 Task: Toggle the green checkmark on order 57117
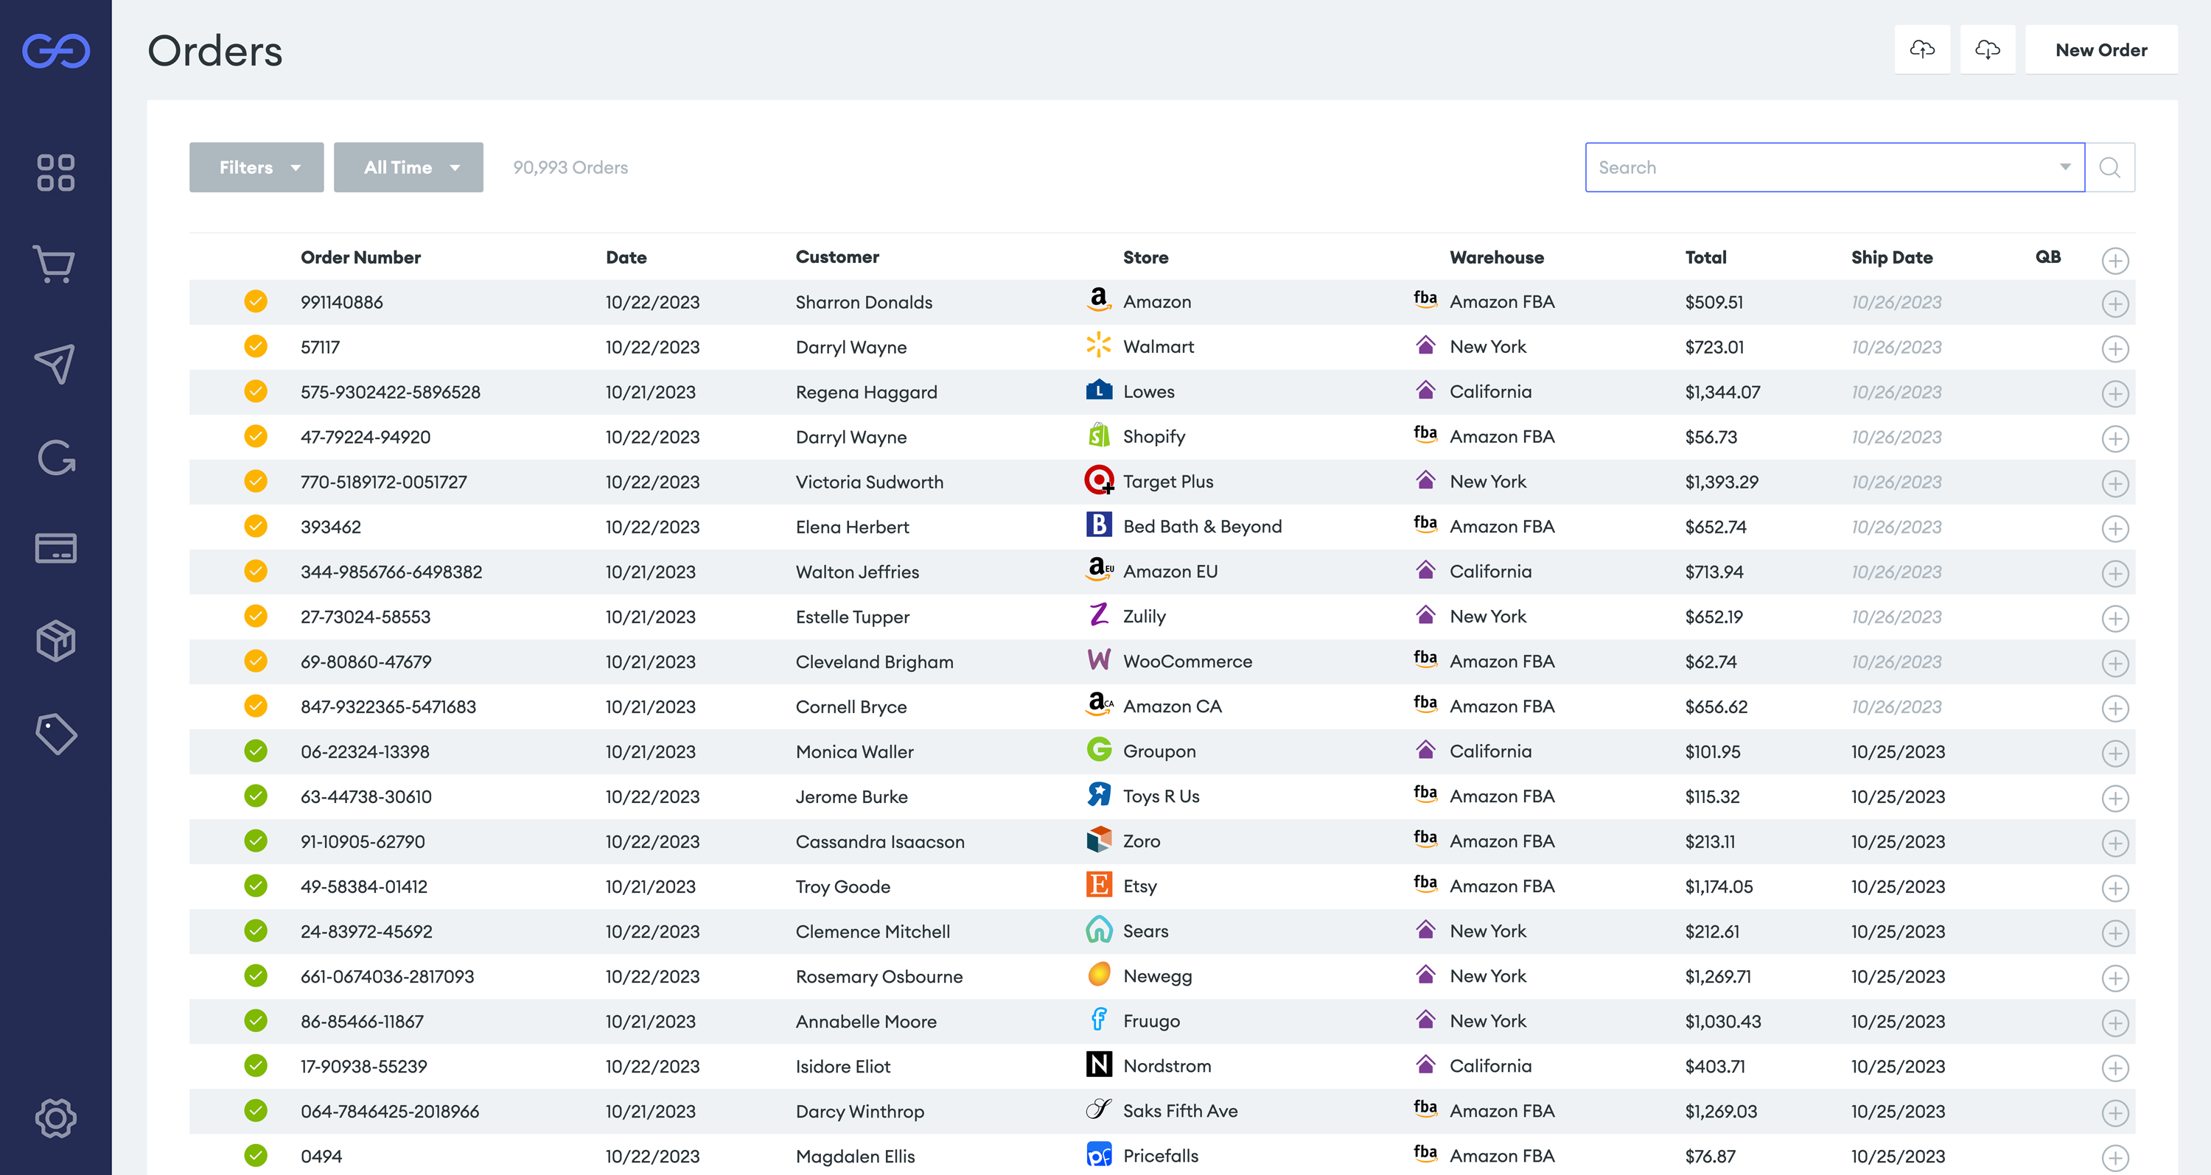tap(255, 346)
